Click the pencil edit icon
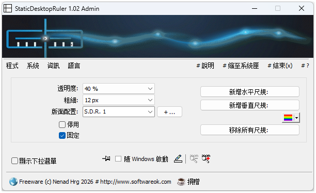 click(178, 159)
